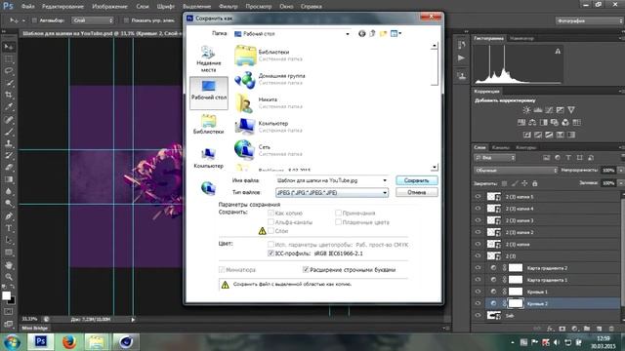This screenshot has height=351, width=625.
Task: Open the 'Тип файлов' JPEG format dropdown
Action: 385,193
